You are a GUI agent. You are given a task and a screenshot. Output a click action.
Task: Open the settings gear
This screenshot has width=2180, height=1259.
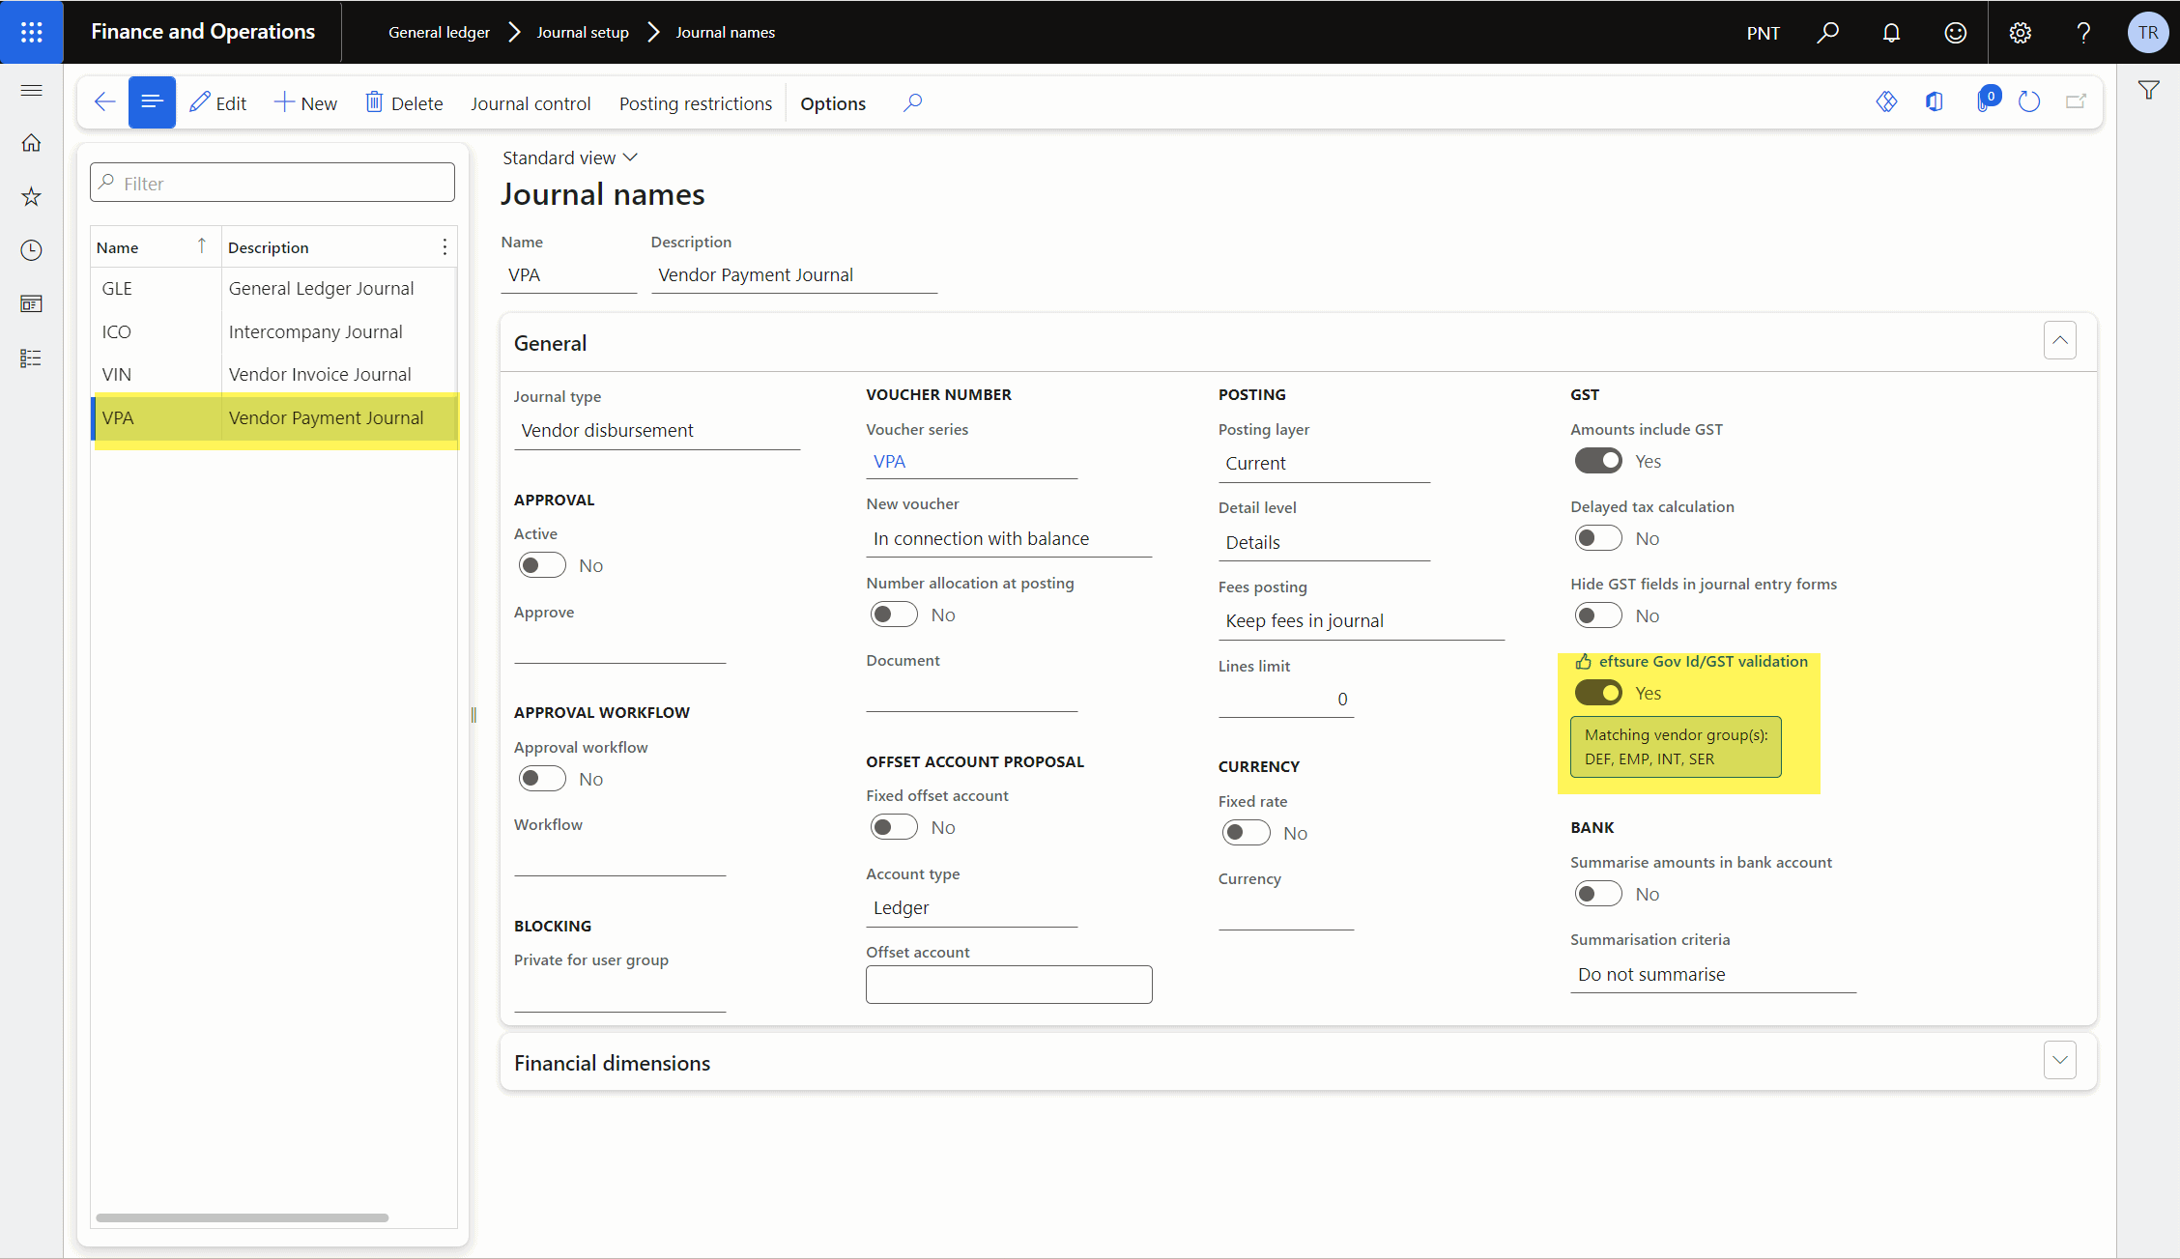pyautogui.click(x=2020, y=32)
